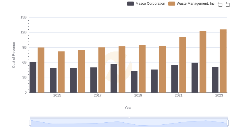Click the Waste Management bar for 2022
This screenshot has width=233, height=134.
click(x=203, y=62)
